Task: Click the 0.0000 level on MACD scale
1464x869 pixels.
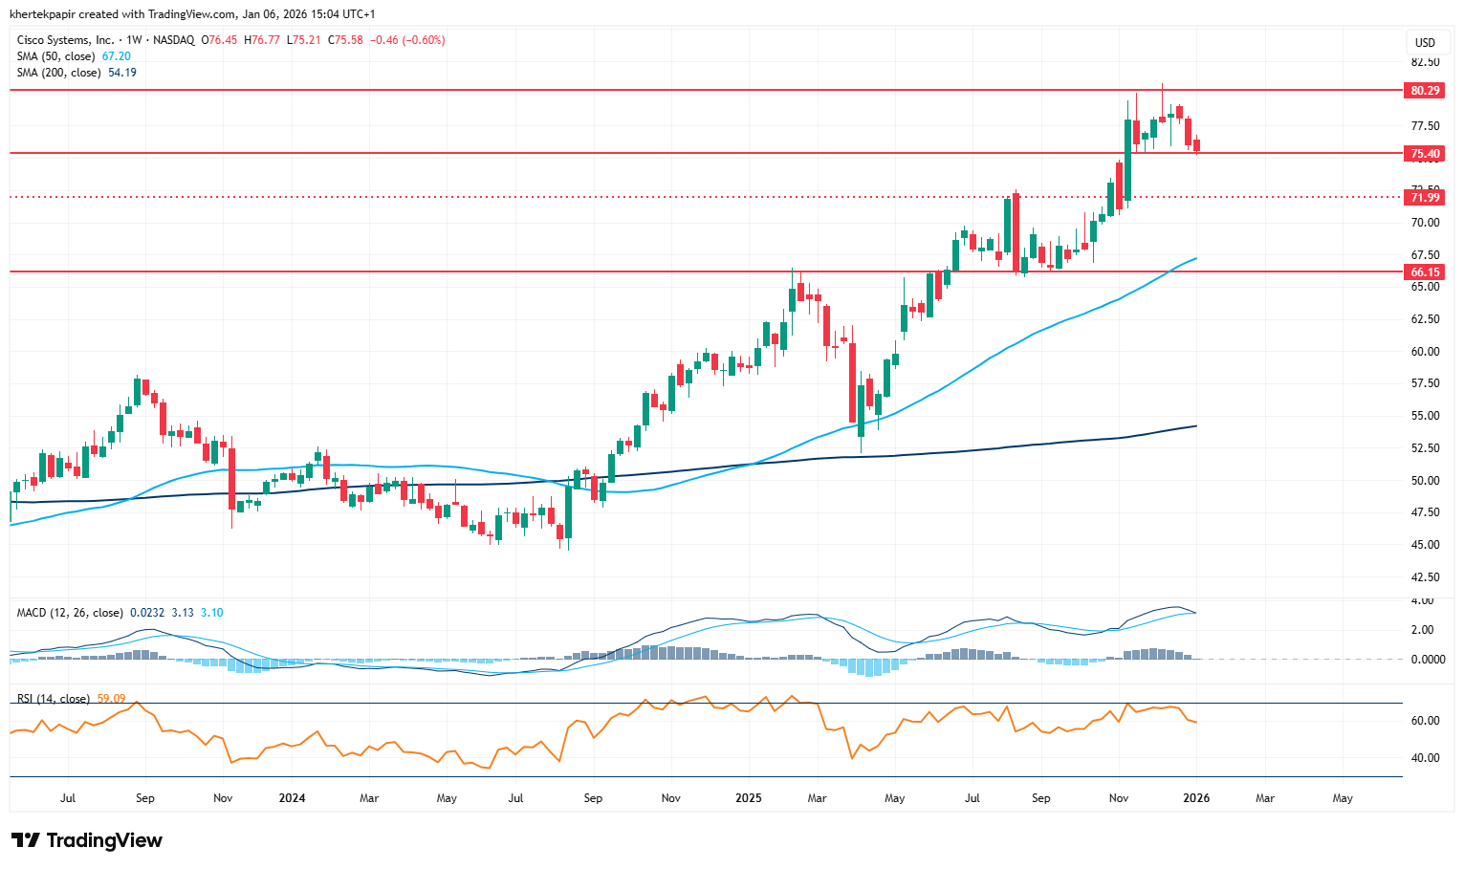Action: 1428,660
